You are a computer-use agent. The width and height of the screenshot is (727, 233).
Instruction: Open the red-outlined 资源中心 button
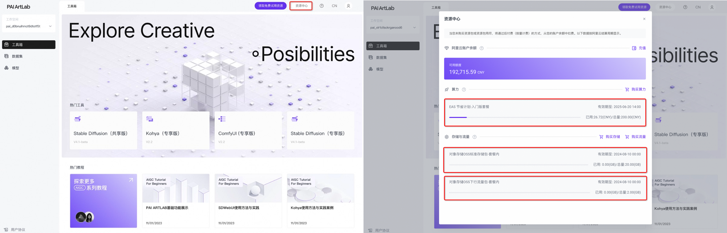301,6
